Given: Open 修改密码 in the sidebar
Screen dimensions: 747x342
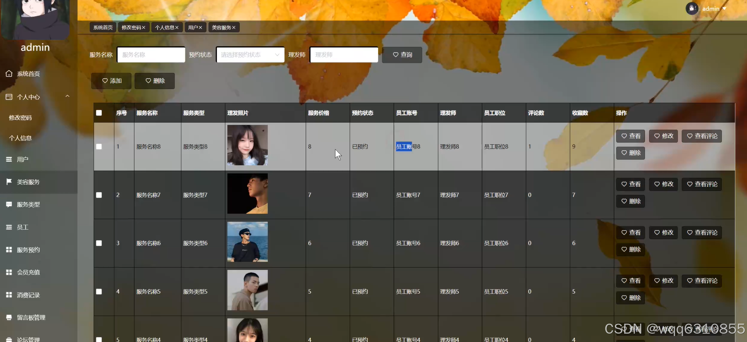Looking at the screenshot, I should coord(20,118).
